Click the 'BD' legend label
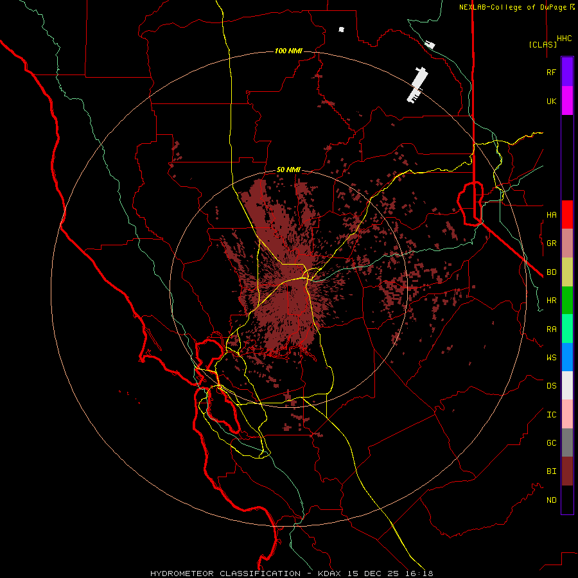 tap(551, 272)
